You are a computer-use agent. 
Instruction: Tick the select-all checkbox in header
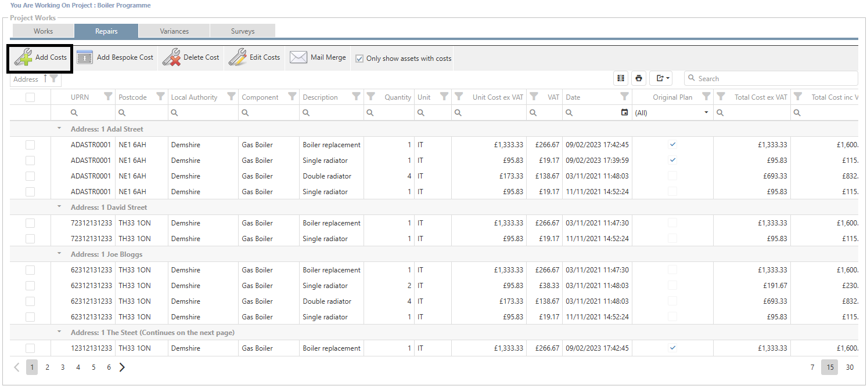[30, 97]
